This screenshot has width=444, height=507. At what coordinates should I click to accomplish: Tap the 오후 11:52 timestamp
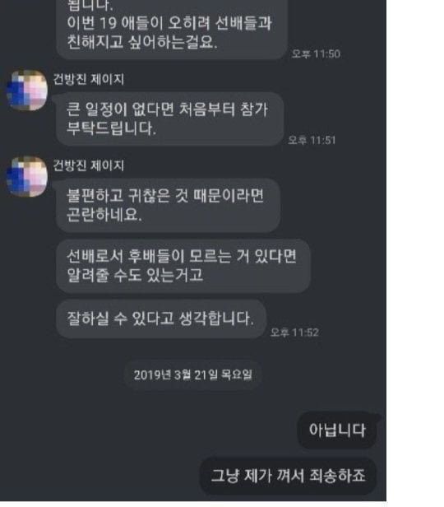(x=294, y=333)
